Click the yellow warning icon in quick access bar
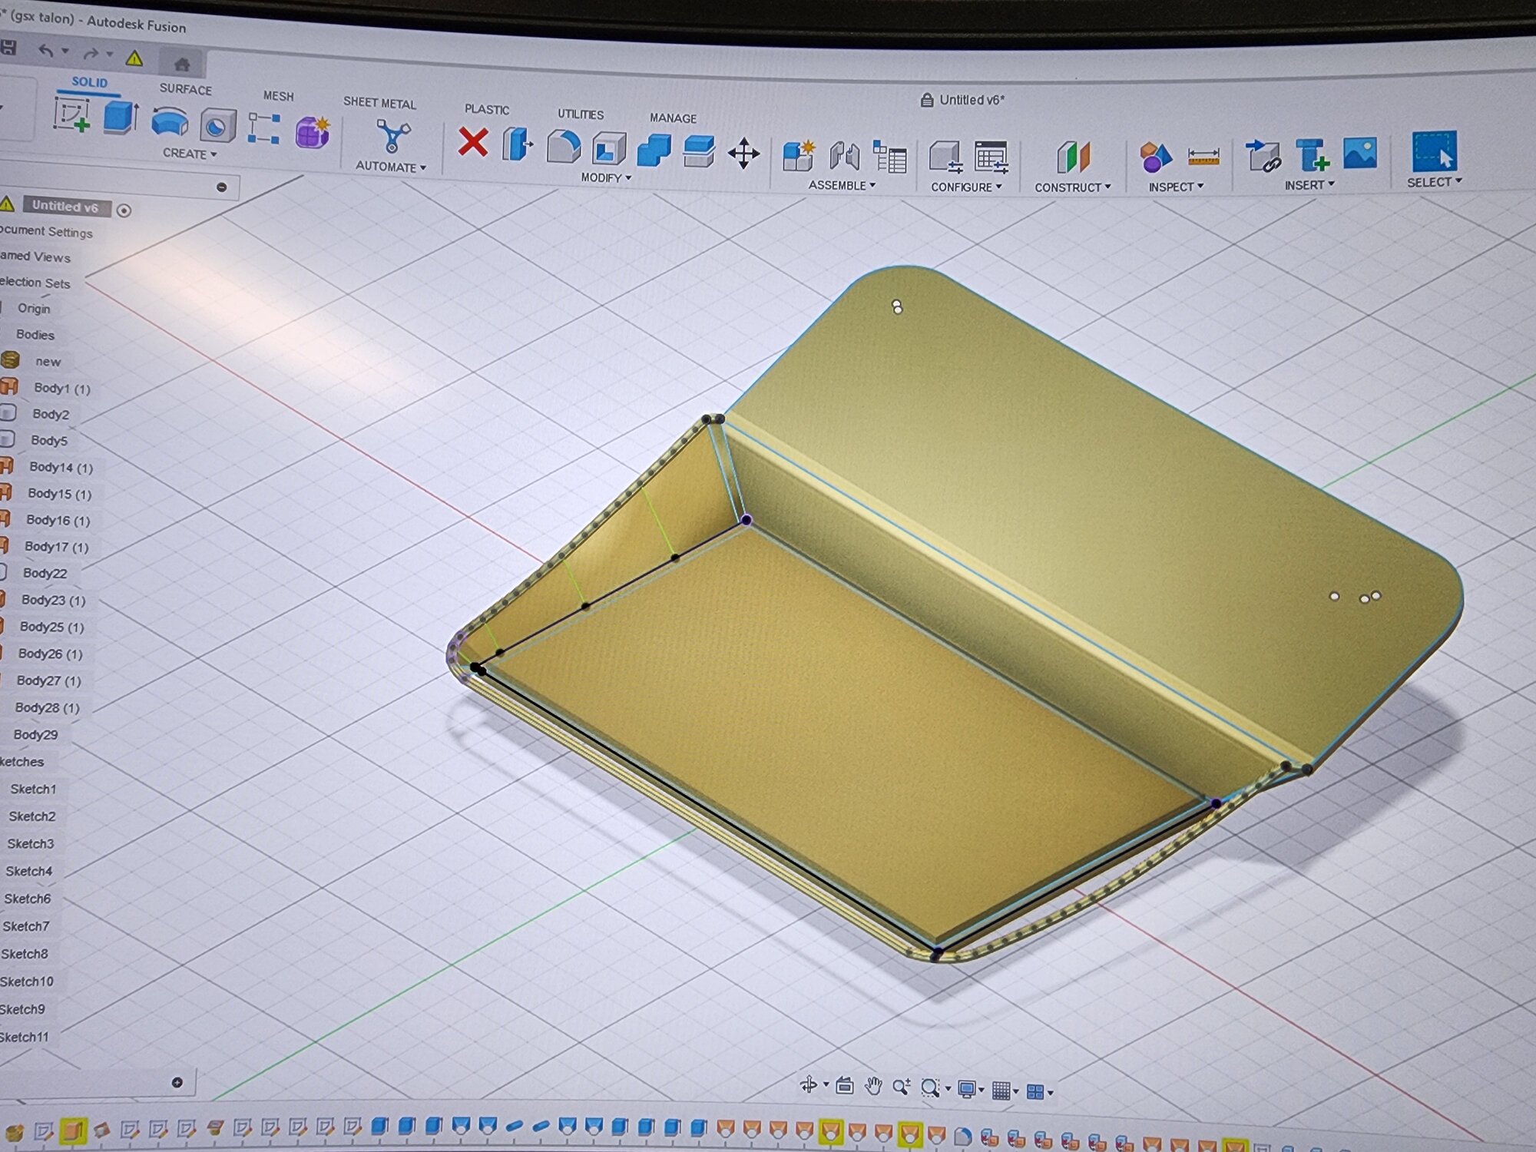The width and height of the screenshot is (1536, 1152). 134,58
